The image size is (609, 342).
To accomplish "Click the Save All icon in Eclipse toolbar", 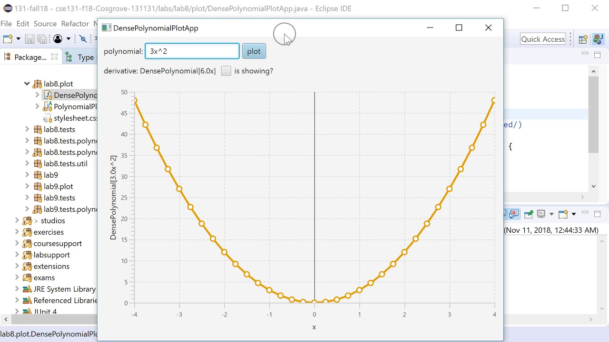I will tap(42, 39).
